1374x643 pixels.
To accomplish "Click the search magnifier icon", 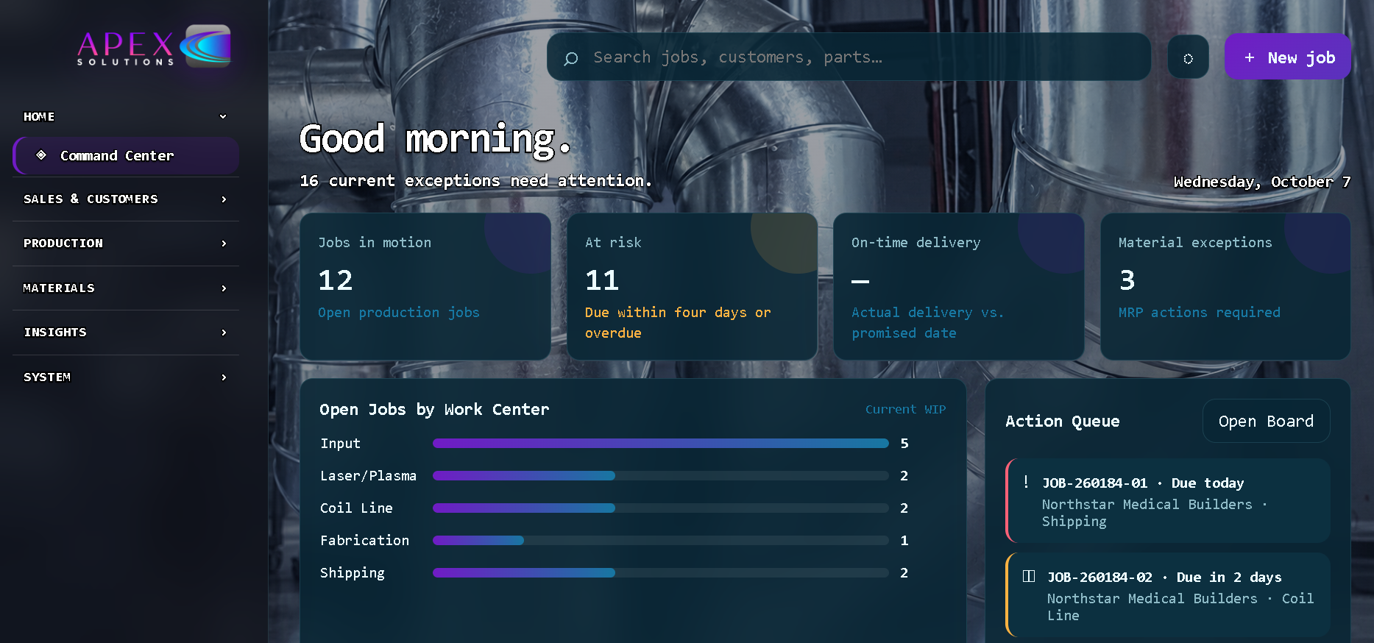I will click(x=571, y=58).
